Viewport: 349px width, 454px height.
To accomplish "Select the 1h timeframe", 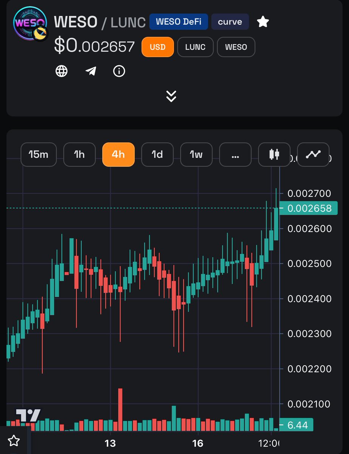I will click(x=79, y=154).
